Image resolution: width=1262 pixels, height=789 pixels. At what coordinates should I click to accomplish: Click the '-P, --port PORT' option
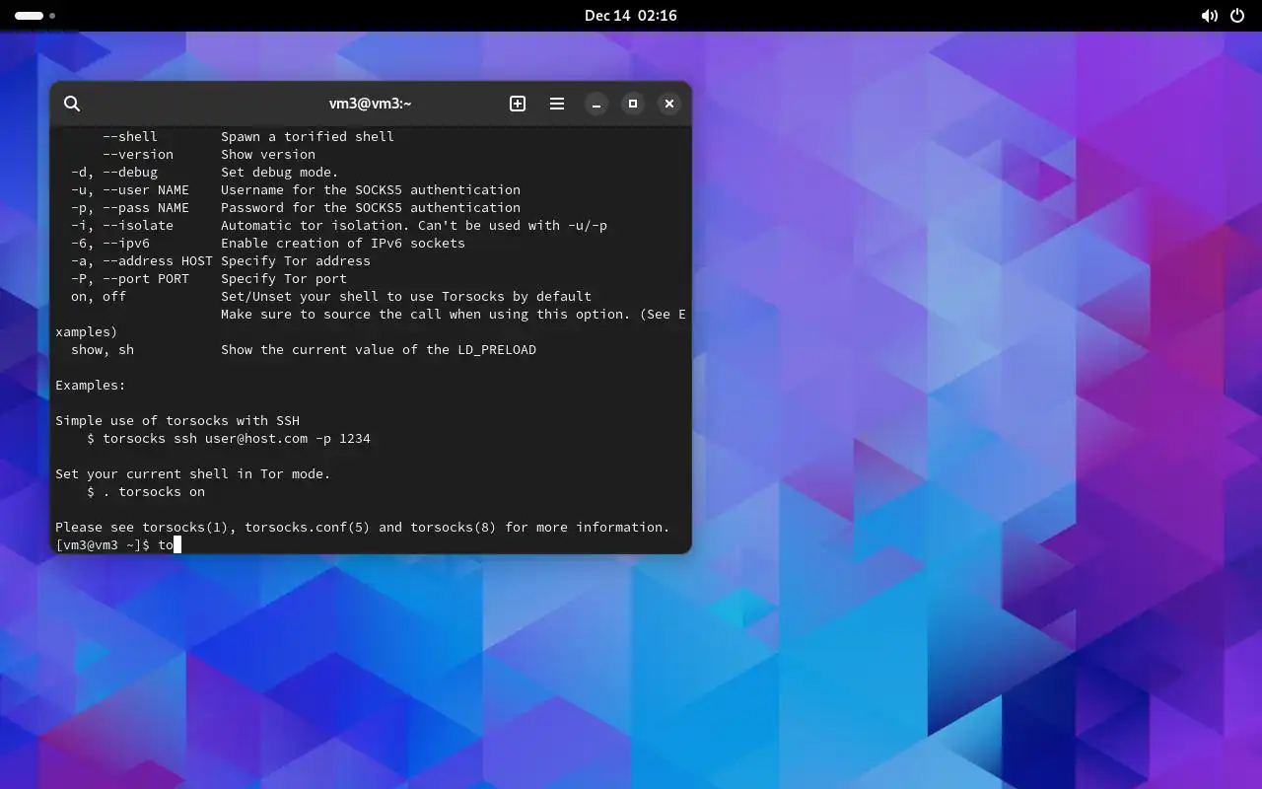130,278
